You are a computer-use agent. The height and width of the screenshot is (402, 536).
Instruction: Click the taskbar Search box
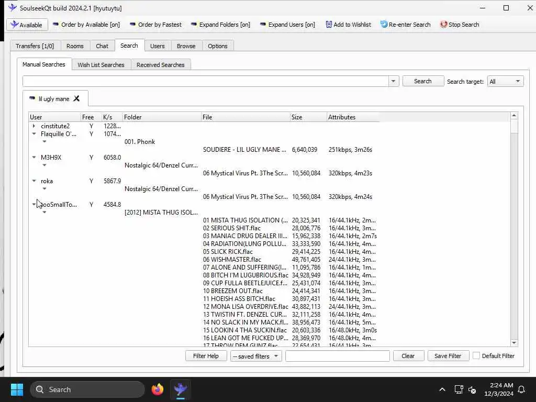87,389
